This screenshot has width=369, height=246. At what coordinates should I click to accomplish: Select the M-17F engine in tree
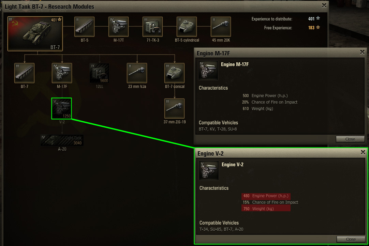tap(62, 73)
